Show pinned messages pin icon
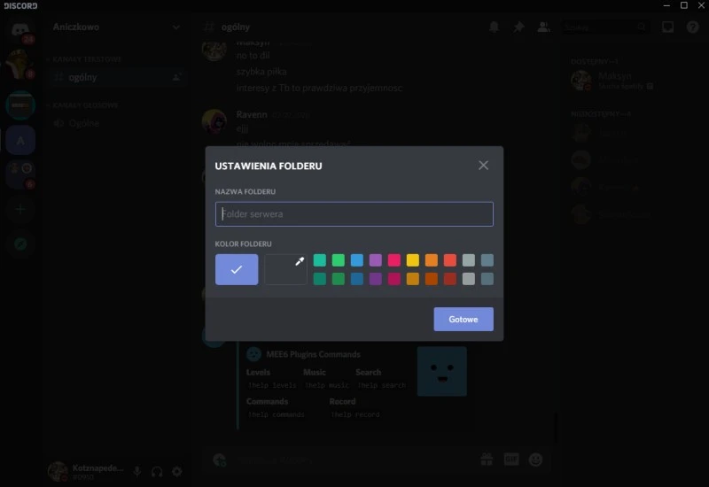 point(518,27)
